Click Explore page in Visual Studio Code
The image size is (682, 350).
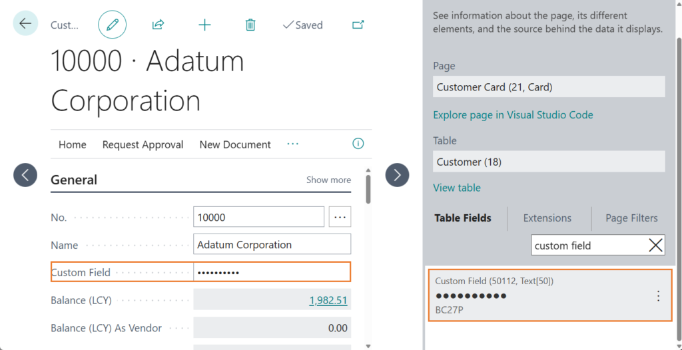(512, 114)
